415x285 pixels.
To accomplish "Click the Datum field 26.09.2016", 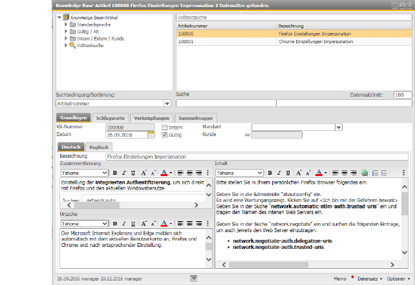I will [127, 135].
